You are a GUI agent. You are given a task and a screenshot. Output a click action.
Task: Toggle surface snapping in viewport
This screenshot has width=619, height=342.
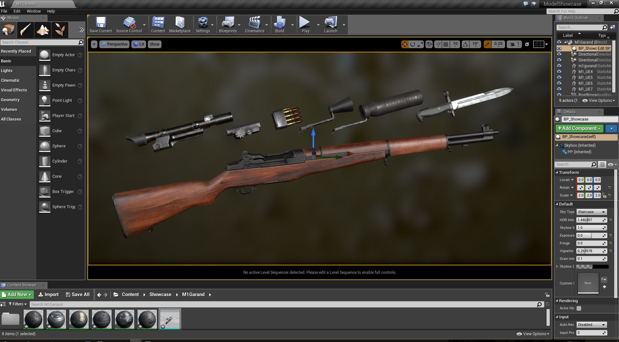click(x=438, y=44)
